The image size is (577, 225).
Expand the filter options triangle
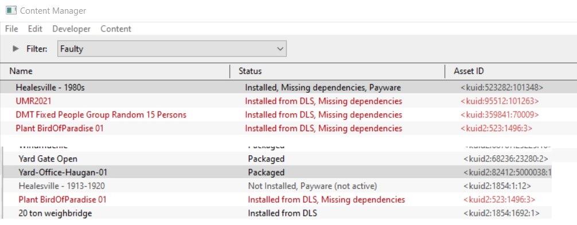pos(15,48)
